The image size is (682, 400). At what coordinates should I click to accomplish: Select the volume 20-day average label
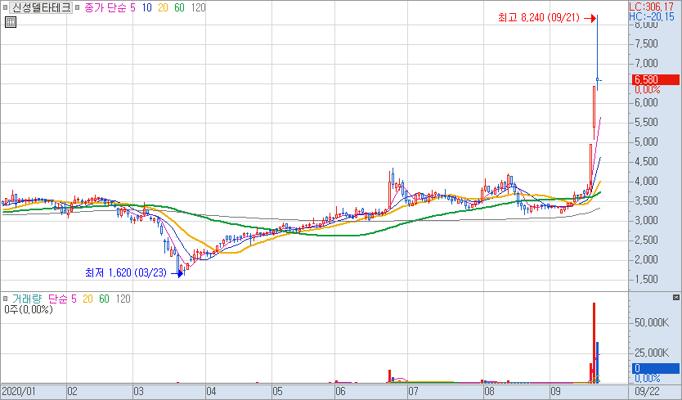87,299
